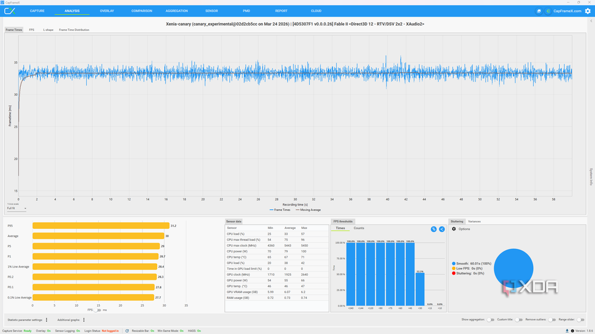Open the AGGREGATION tab
This screenshot has width=595, height=334.
[177, 11]
